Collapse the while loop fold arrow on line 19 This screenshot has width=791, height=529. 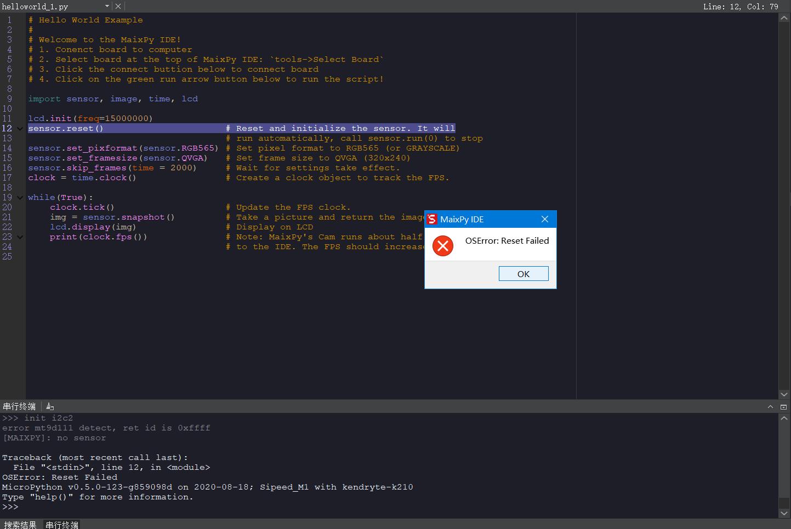[x=20, y=198]
